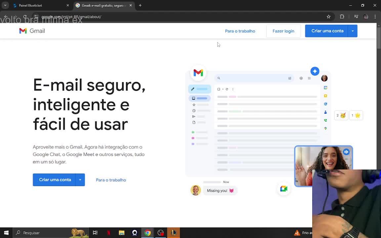Close the Painel Blueticket tab
The image size is (381, 238).
[x=68, y=5]
